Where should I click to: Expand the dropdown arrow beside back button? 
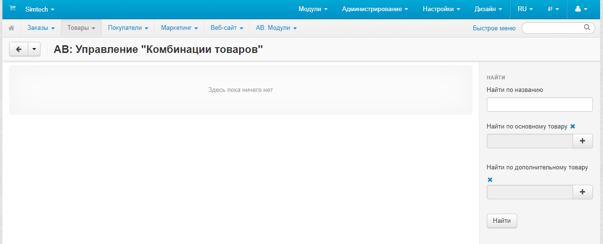coord(34,49)
